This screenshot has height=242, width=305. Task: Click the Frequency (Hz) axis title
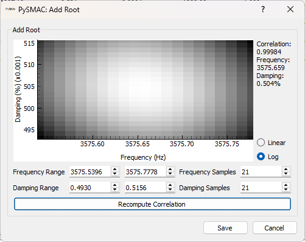click(143, 157)
